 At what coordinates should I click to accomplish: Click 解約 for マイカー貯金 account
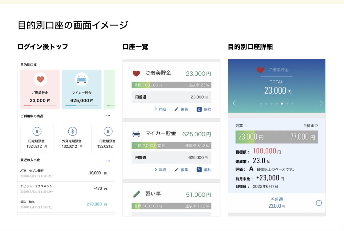(204, 170)
